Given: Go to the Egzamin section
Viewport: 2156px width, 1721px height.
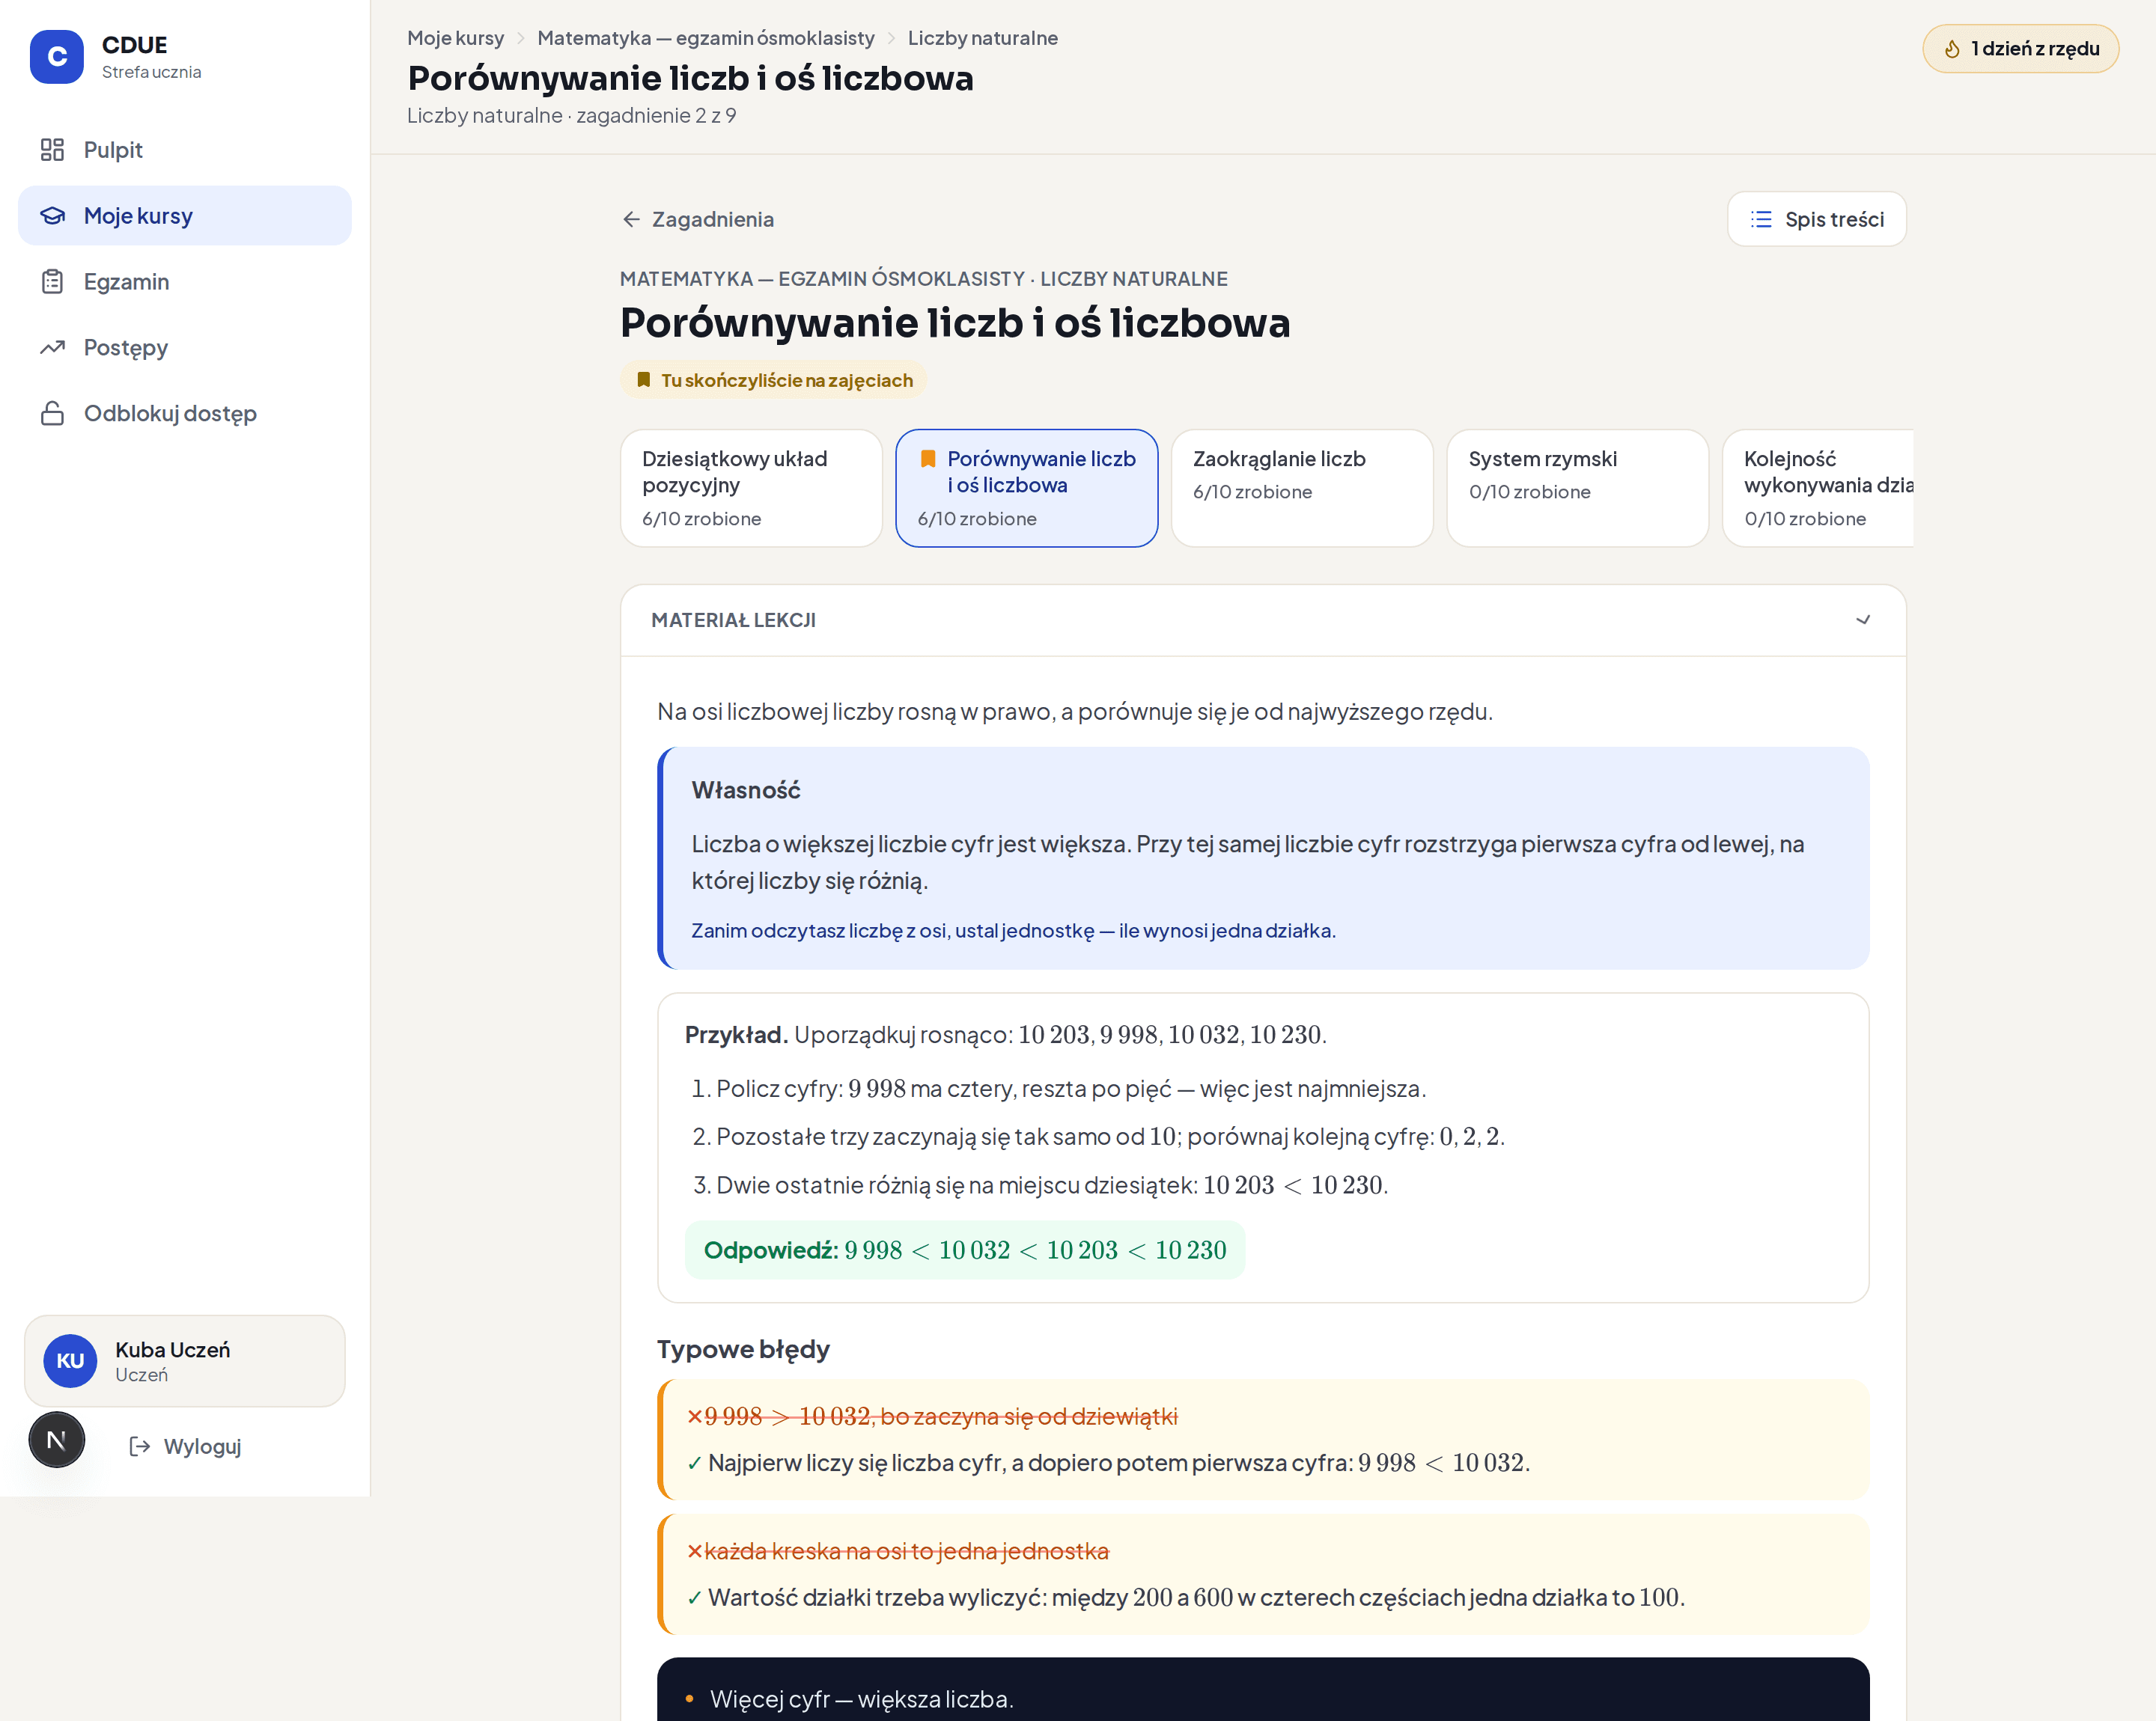Looking at the screenshot, I should click(185, 282).
